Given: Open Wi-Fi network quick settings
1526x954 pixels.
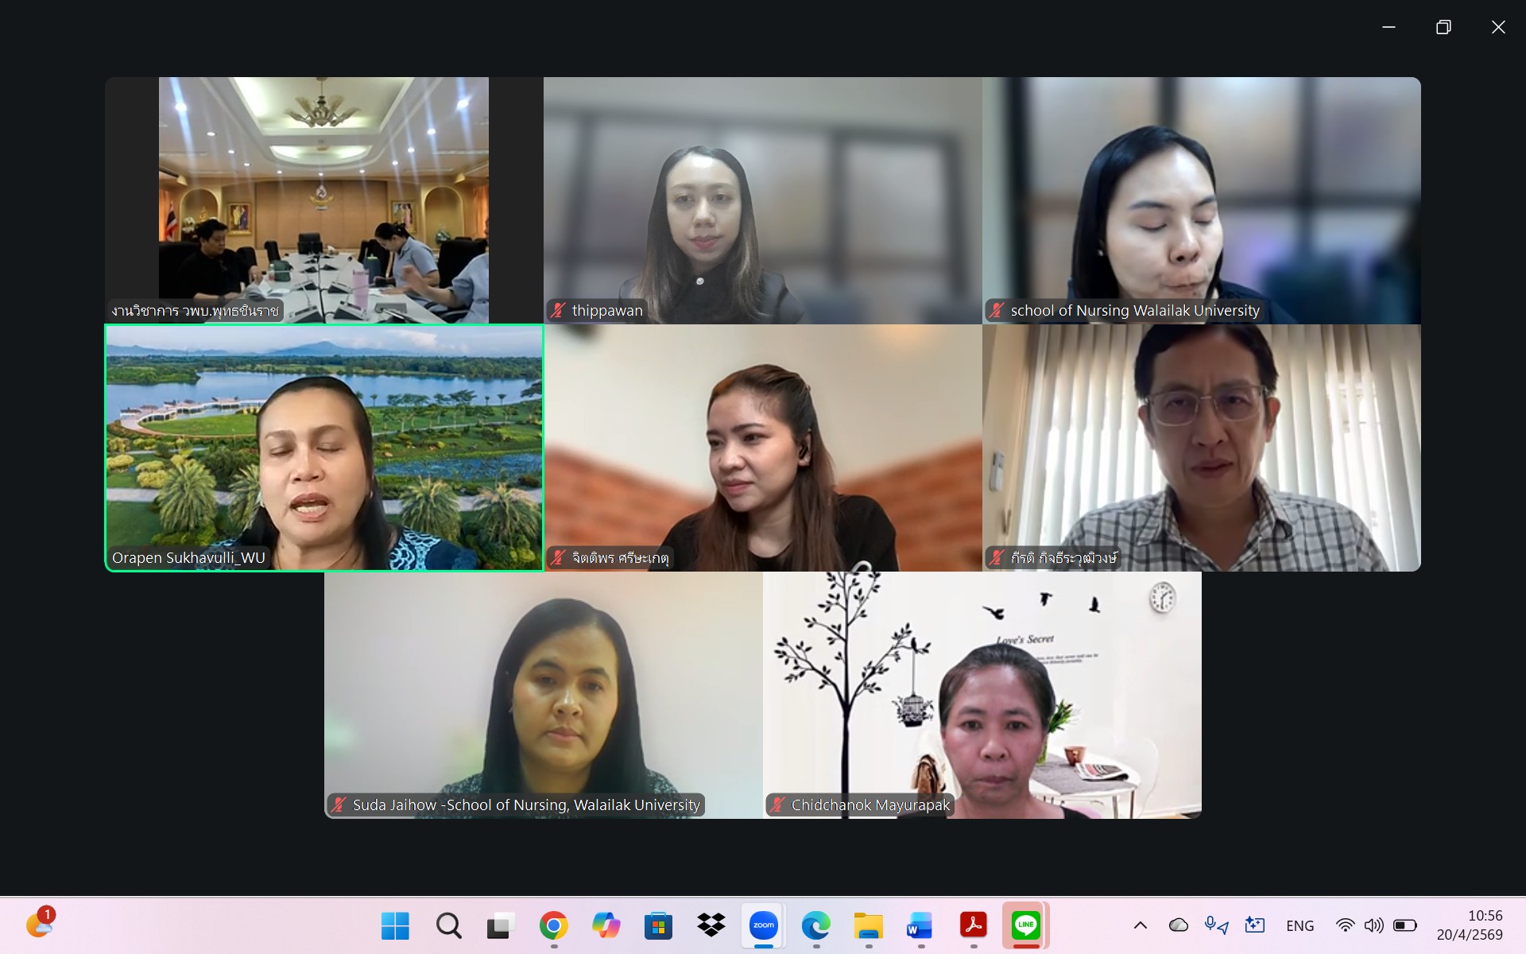Looking at the screenshot, I should click(1345, 925).
